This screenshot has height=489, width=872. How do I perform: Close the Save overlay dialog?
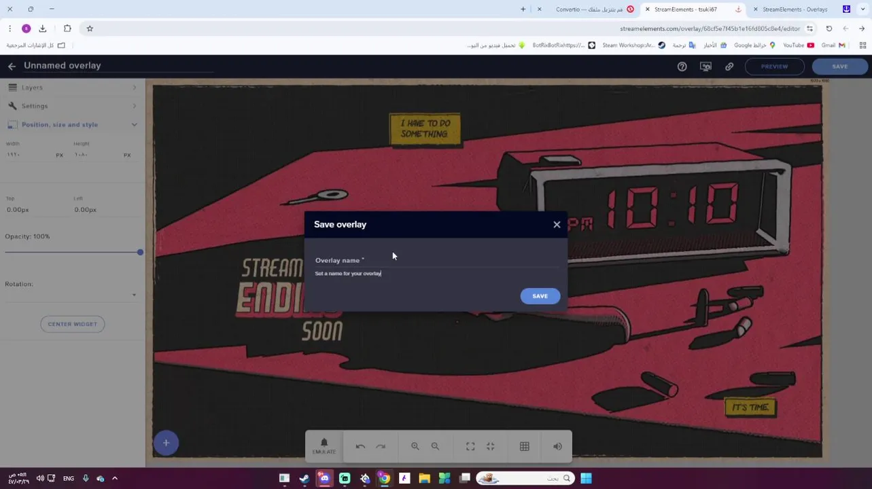(x=557, y=224)
